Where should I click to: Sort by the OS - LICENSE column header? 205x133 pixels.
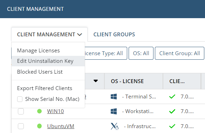coord(127,81)
